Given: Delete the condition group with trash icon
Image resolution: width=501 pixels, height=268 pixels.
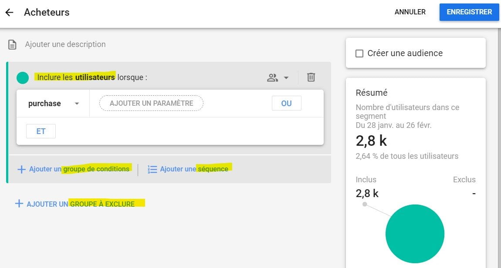Looking at the screenshot, I should [311, 77].
